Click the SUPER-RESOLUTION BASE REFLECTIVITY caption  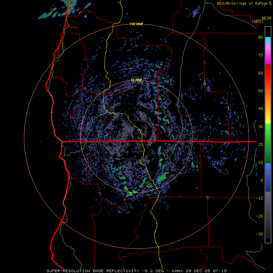(93, 271)
